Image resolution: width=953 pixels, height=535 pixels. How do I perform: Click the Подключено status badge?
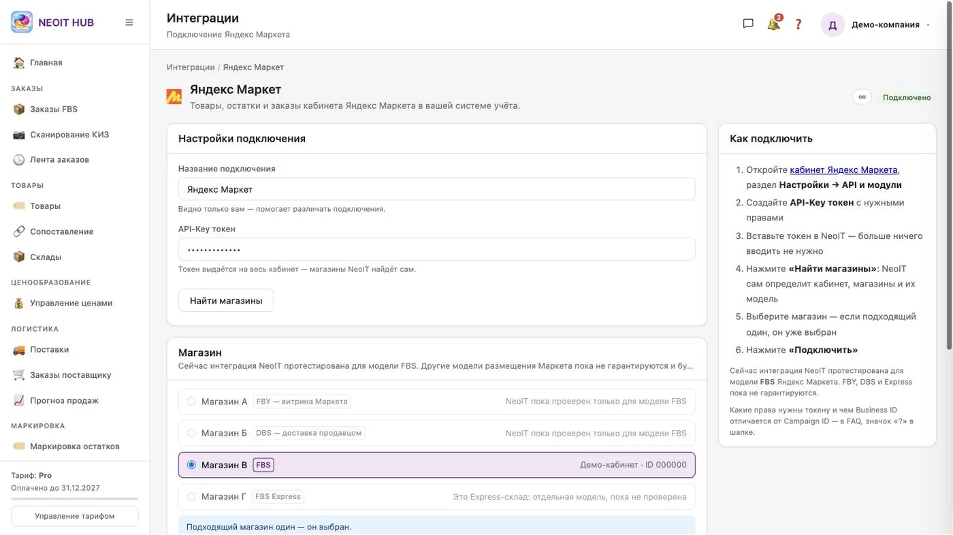pos(907,97)
